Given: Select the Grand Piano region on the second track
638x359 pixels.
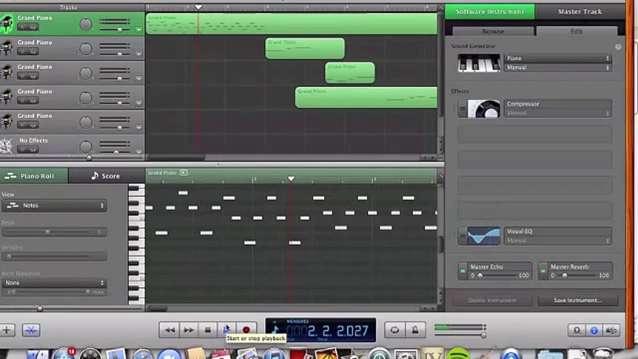Looking at the screenshot, I should tap(305, 48).
